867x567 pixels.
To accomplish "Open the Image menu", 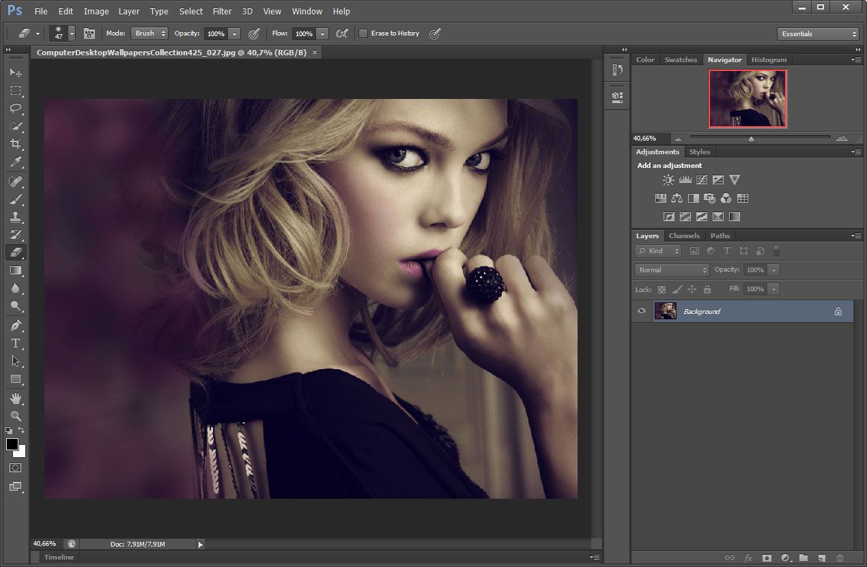I will [96, 11].
